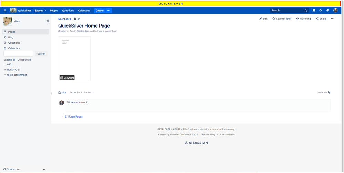Click the QuickSilver Home Page title
The width and height of the screenshot is (344, 173).
[84, 26]
